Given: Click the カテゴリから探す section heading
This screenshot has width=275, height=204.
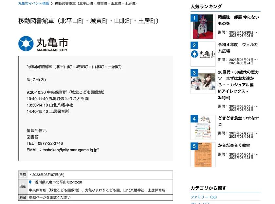Looking at the screenshot, I should coord(209,188).
